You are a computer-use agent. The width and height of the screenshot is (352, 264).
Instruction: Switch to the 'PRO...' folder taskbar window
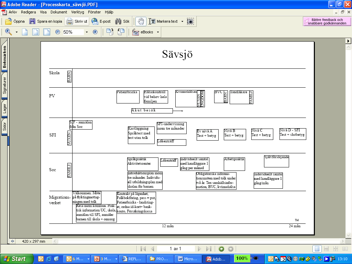(160, 259)
